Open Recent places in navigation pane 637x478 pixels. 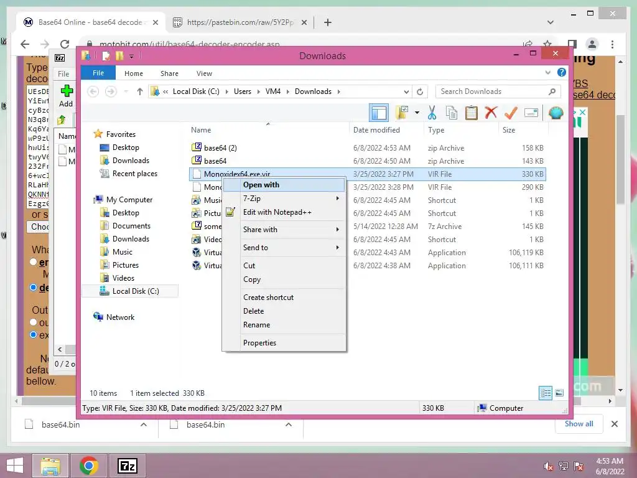(x=134, y=173)
